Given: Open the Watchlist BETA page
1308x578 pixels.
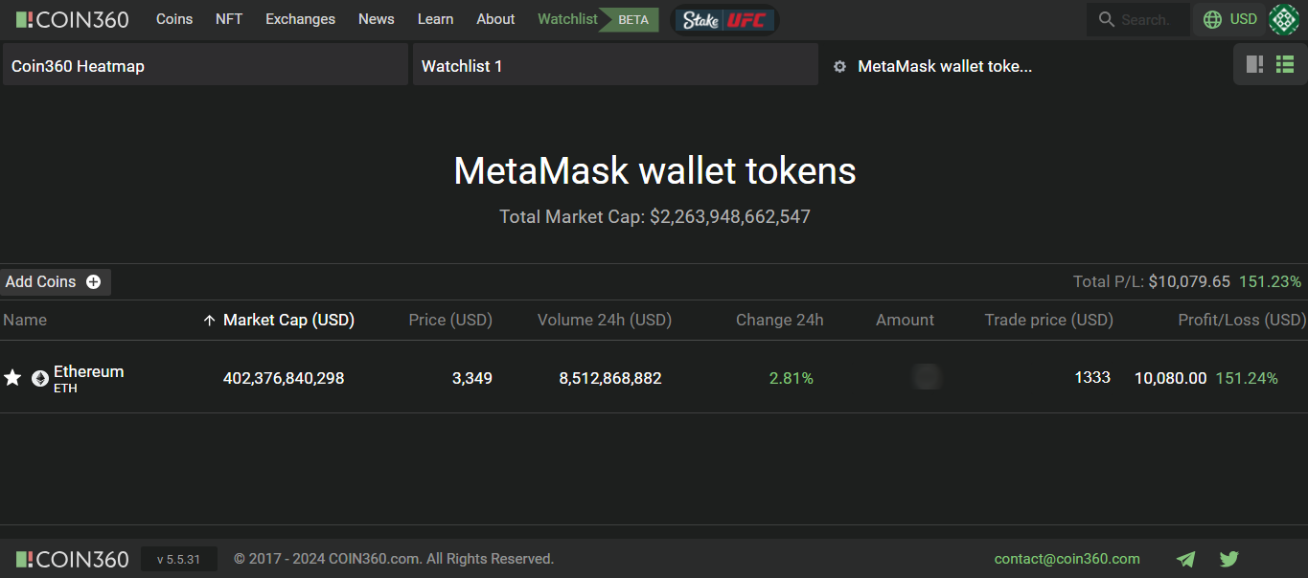Looking at the screenshot, I should tap(598, 19).
